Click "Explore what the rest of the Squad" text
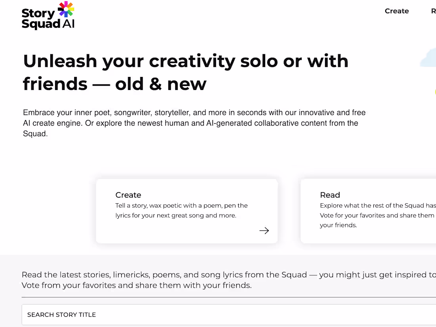The height and width of the screenshot is (327, 436). pyautogui.click(x=377, y=206)
